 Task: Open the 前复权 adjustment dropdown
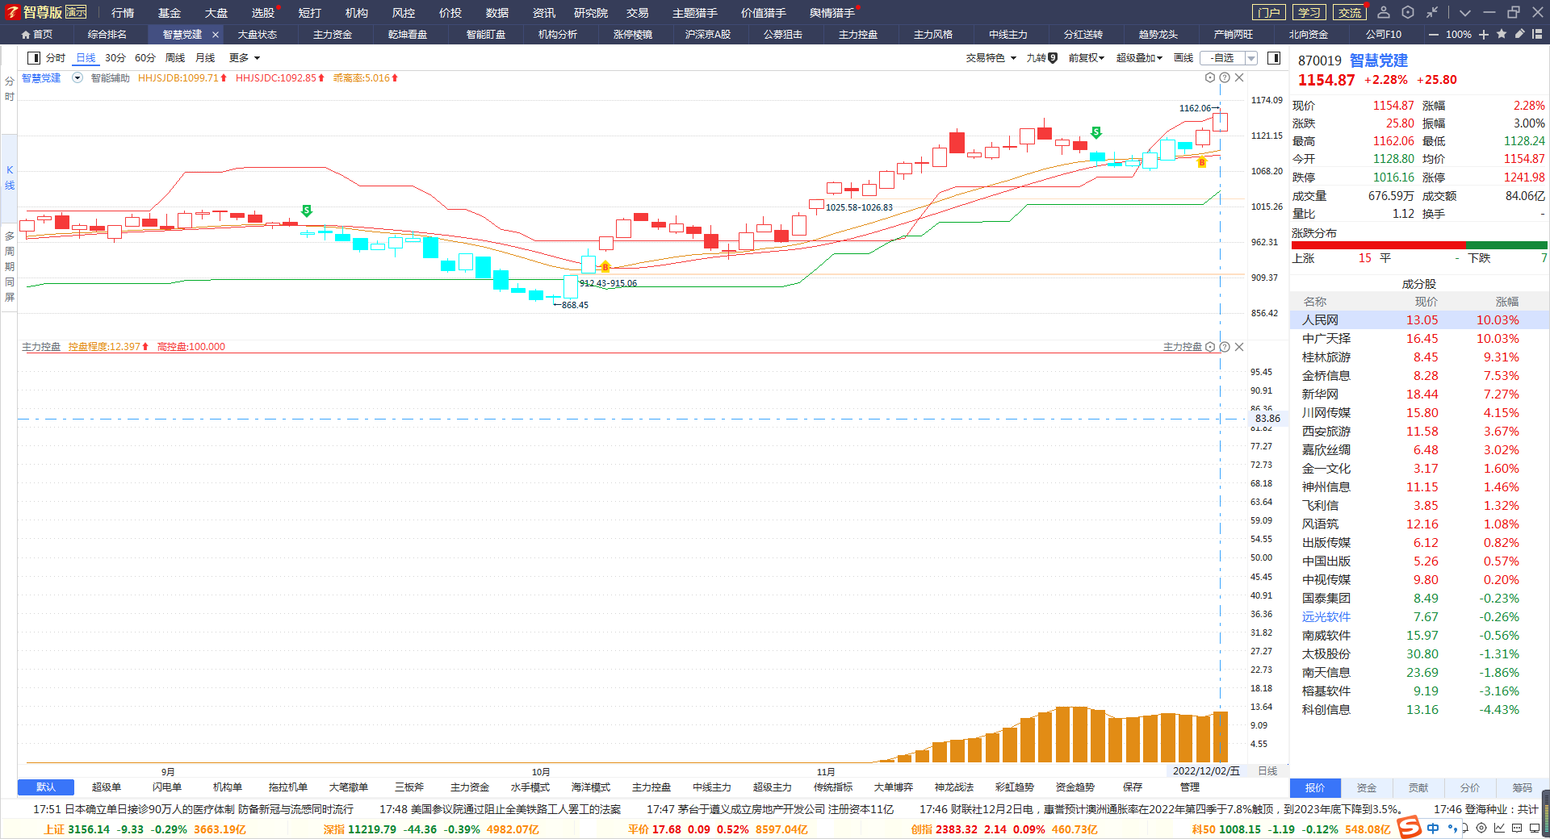(1086, 58)
